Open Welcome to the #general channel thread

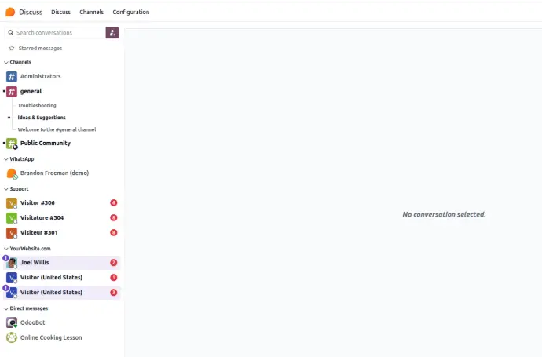[57, 129]
